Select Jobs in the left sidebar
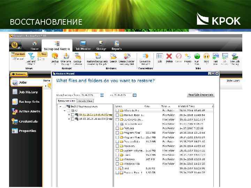 (26, 83)
